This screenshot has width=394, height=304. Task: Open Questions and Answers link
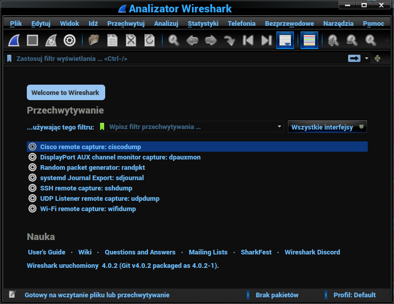click(140, 252)
